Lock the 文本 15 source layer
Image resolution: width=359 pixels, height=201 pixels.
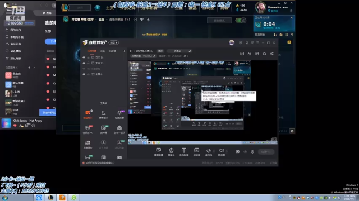pyautogui.click(x=89, y=63)
